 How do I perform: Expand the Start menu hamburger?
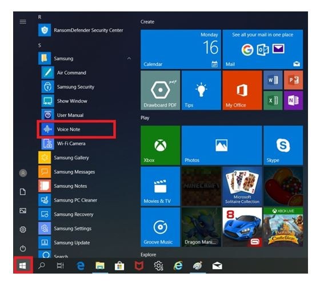pyautogui.click(x=23, y=22)
